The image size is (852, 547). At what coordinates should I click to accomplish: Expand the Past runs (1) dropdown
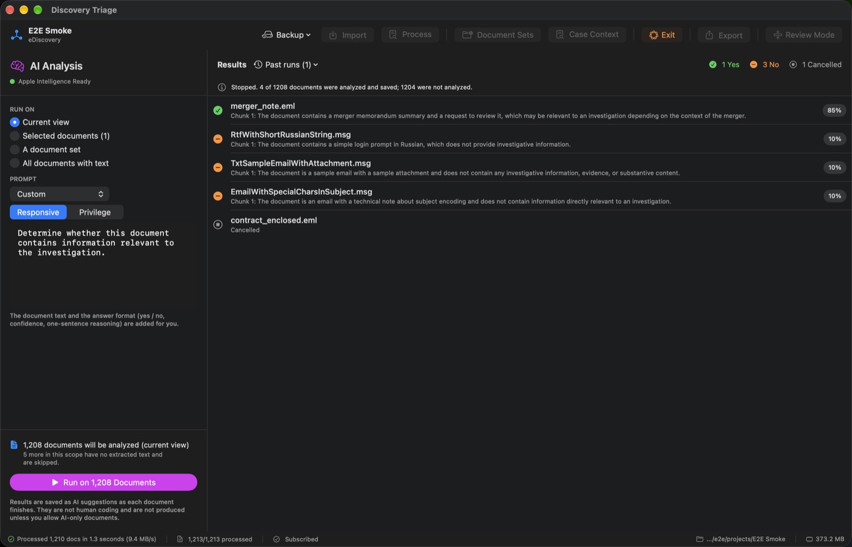pos(286,64)
